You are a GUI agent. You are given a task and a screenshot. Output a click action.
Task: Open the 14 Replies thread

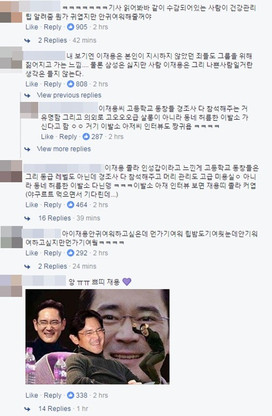click(x=54, y=408)
